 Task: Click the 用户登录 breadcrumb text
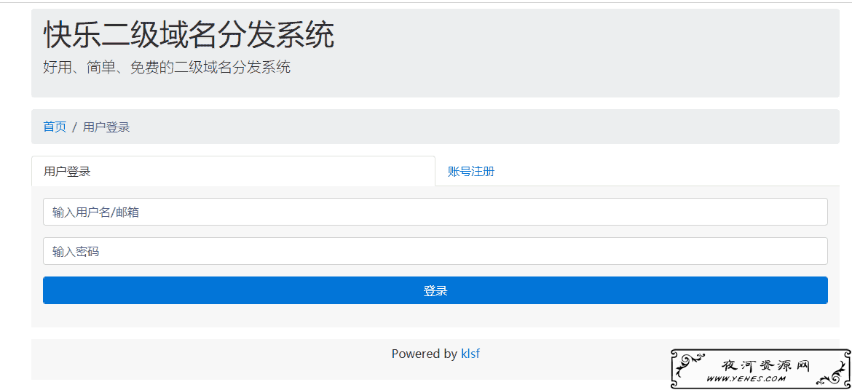pos(106,127)
